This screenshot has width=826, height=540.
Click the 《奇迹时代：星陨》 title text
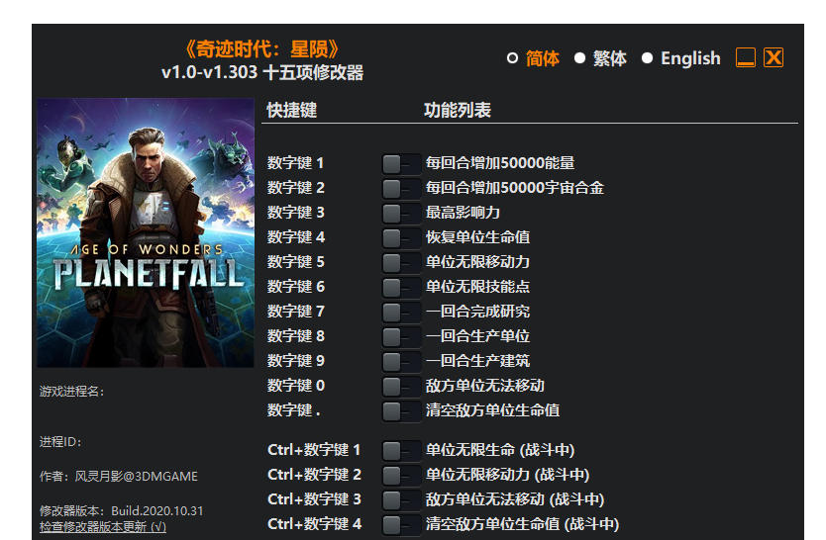[x=261, y=49]
